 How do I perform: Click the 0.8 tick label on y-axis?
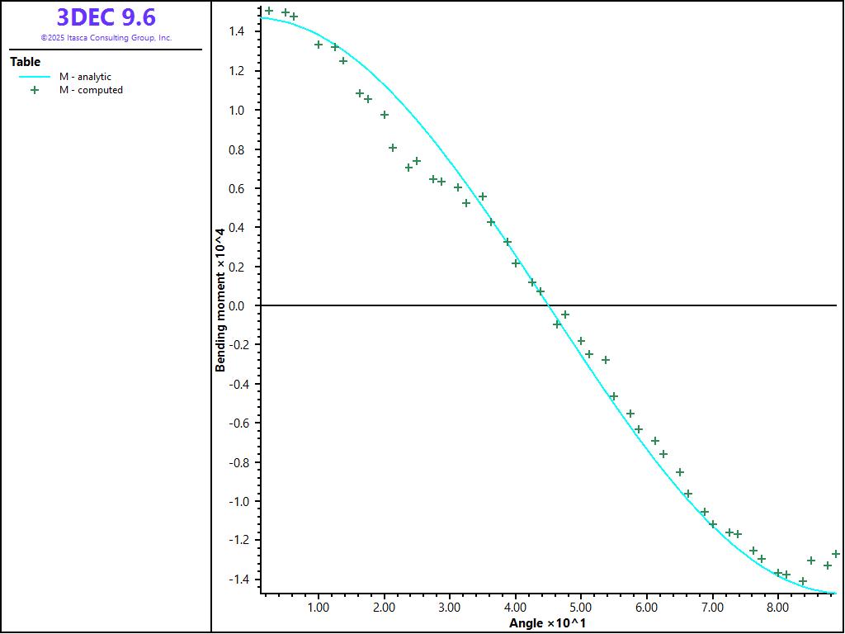pos(240,149)
